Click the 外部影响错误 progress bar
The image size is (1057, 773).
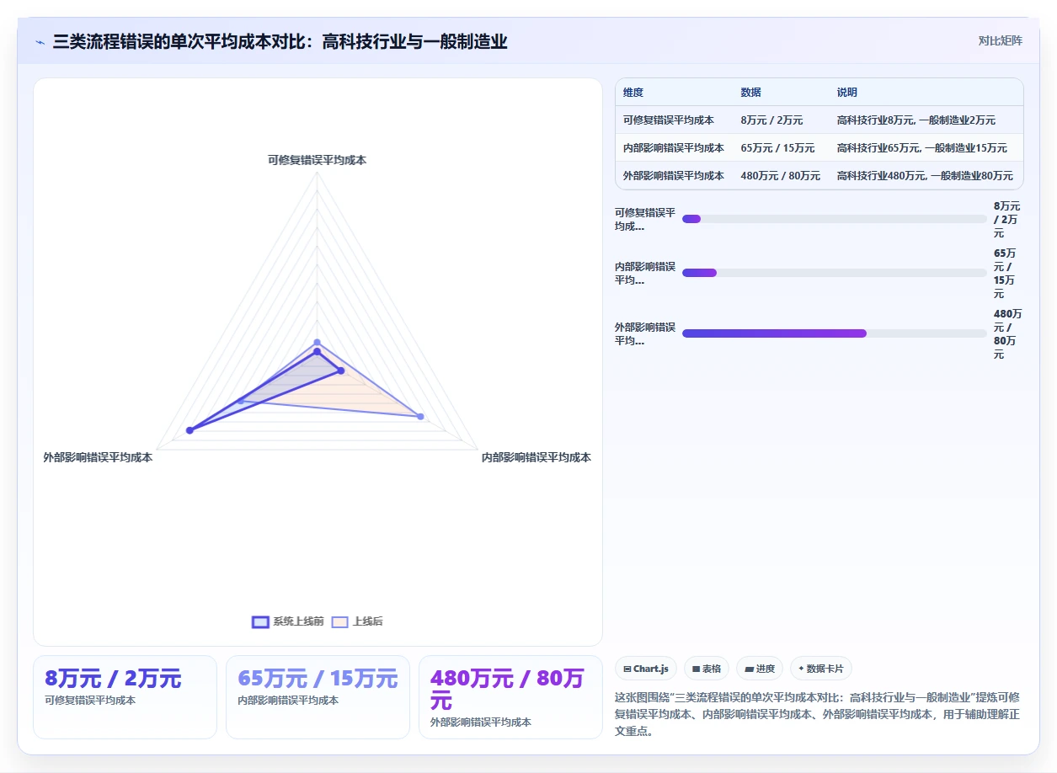(x=834, y=333)
